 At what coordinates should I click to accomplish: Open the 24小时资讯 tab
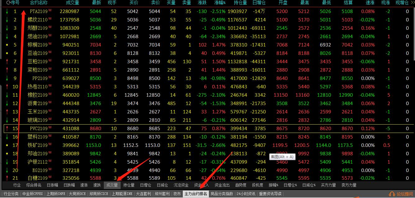tap(246, 194)
